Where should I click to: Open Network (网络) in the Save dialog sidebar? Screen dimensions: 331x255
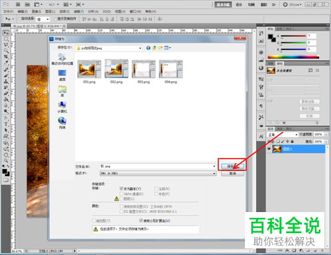[62, 123]
